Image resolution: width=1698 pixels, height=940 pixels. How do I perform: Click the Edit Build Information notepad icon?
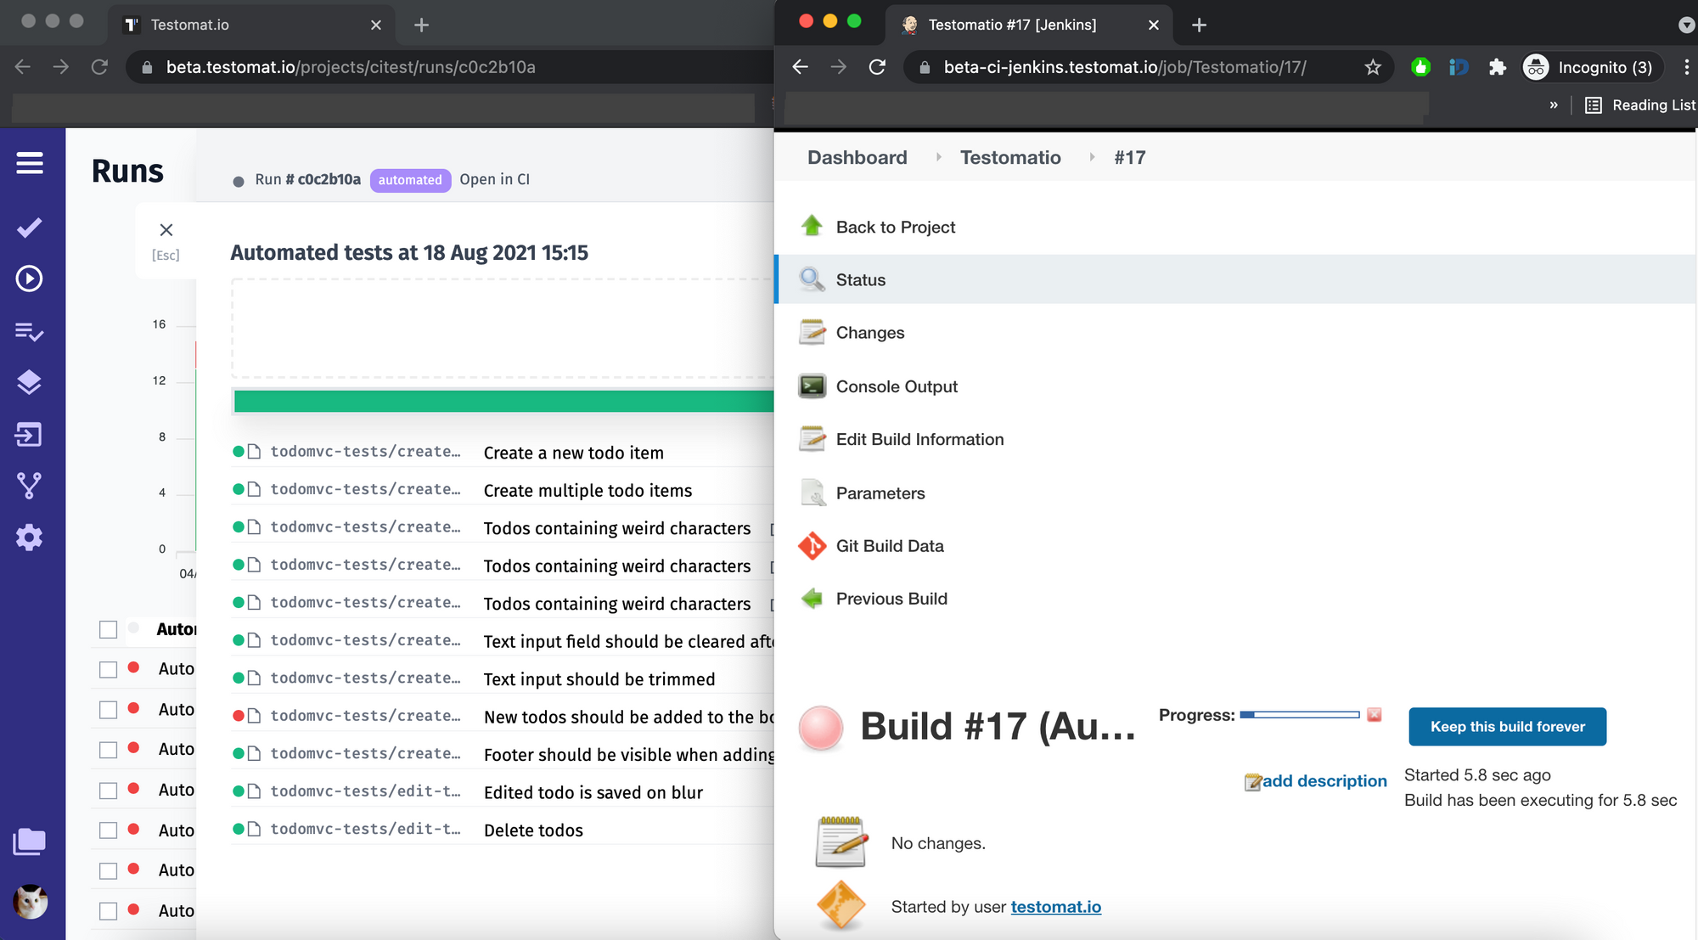tap(812, 439)
